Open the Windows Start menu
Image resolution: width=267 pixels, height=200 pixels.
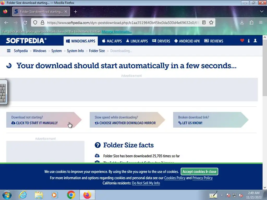click(7, 195)
